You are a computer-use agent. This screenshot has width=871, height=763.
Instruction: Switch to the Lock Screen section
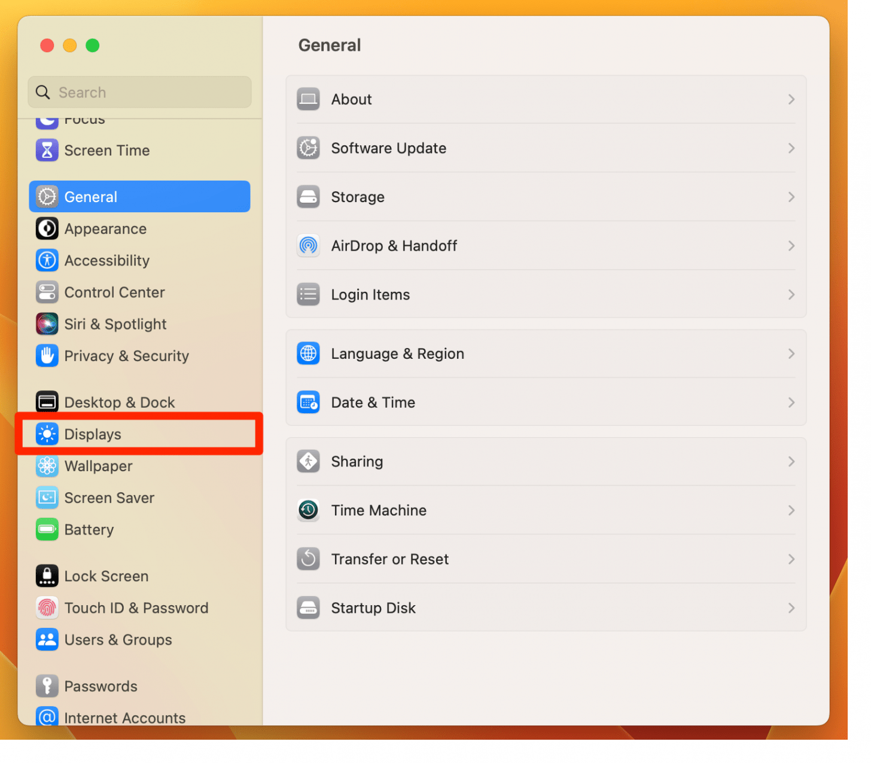point(106,576)
